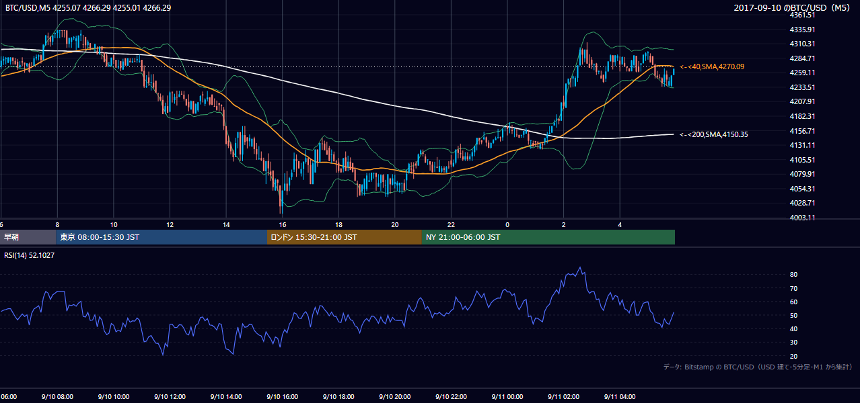Click the 9/10 14:00 date label
860x403 pixels.
[x=225, y=397]
